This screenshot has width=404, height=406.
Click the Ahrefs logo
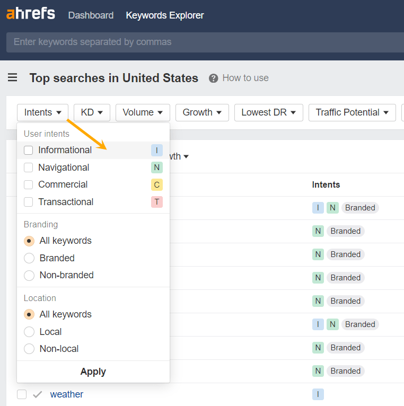point(31,14)
